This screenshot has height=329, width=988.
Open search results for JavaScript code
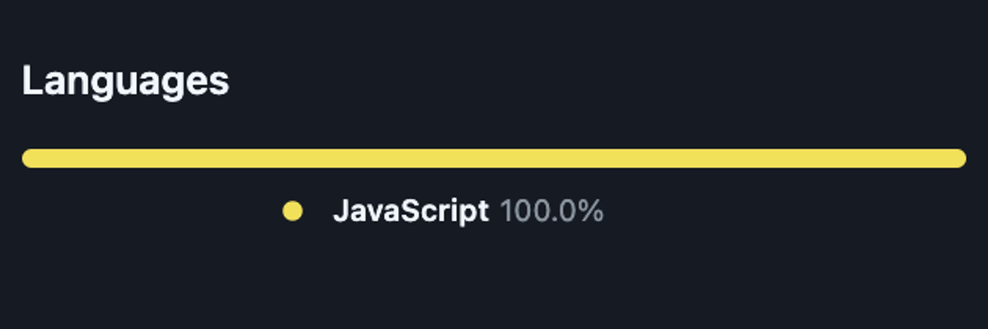coord(443,211)
